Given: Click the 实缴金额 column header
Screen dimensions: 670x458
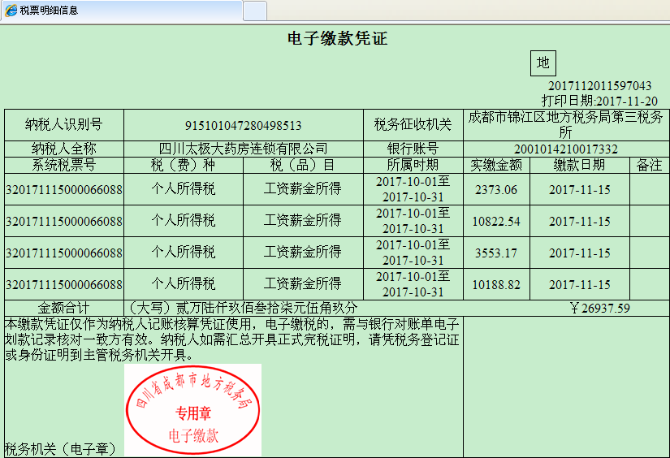Looking at the screenshot, I should click(496, 165).
